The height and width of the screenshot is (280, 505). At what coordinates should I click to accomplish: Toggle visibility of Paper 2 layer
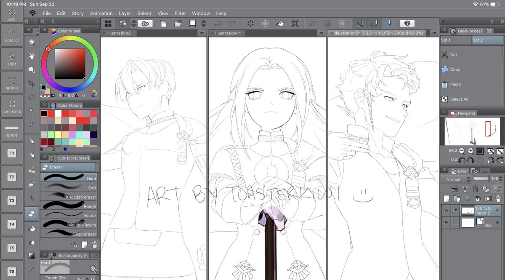(445, 211)
